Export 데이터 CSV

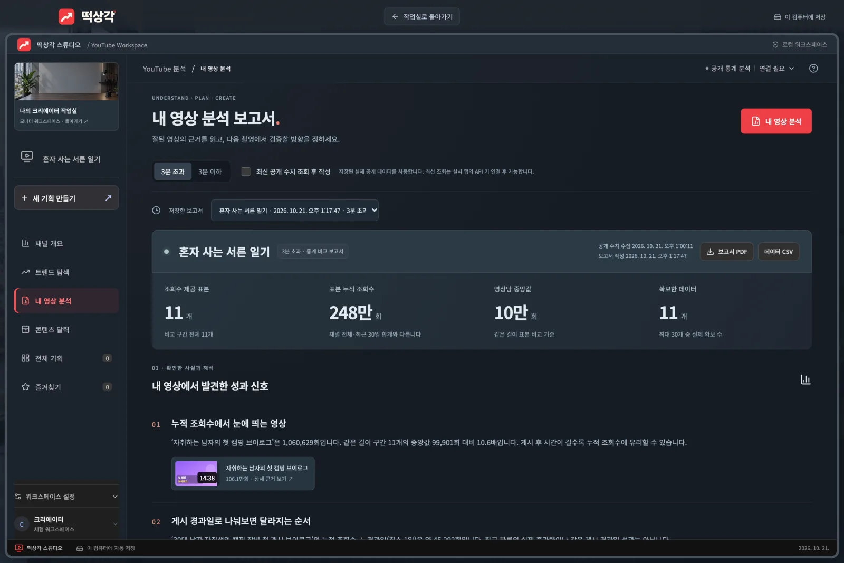pos(778,252)
